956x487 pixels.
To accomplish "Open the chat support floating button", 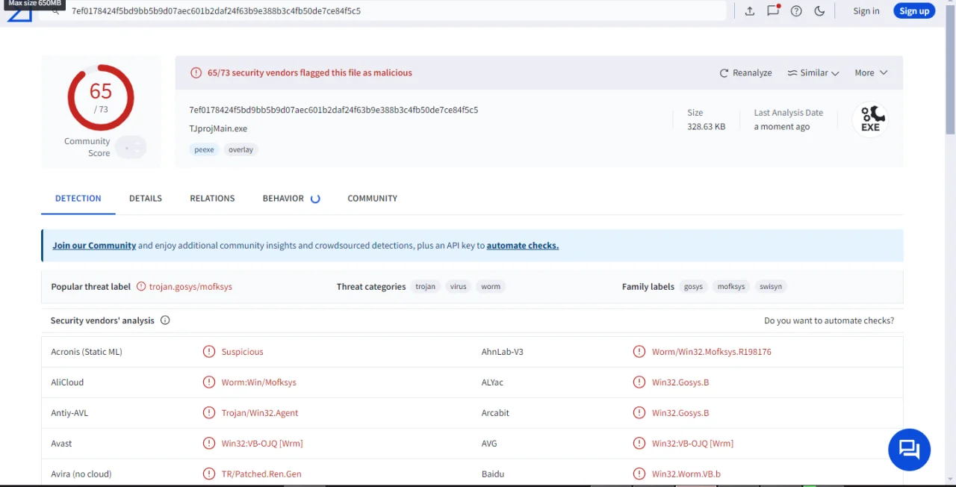I will (x=909, y=449).
